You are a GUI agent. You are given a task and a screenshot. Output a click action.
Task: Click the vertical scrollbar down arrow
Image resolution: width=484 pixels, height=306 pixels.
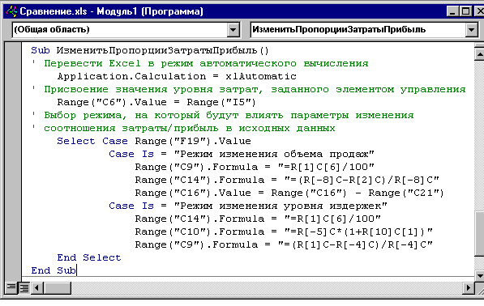coord(479,275)
